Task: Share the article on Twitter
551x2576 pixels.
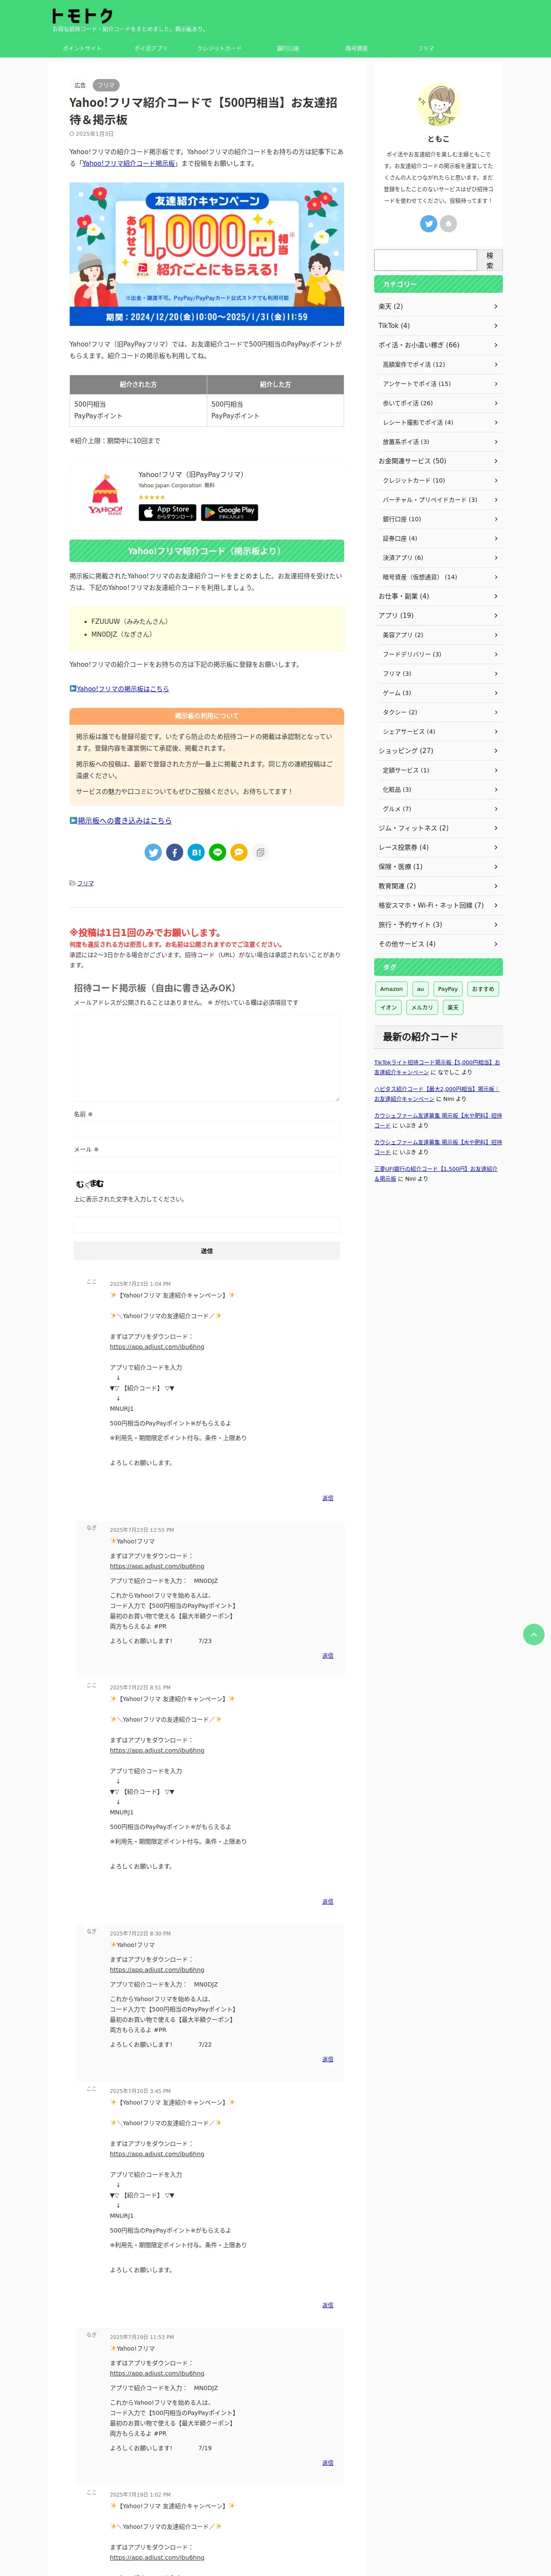Action: pyautogui.click(x=153, y=852)
